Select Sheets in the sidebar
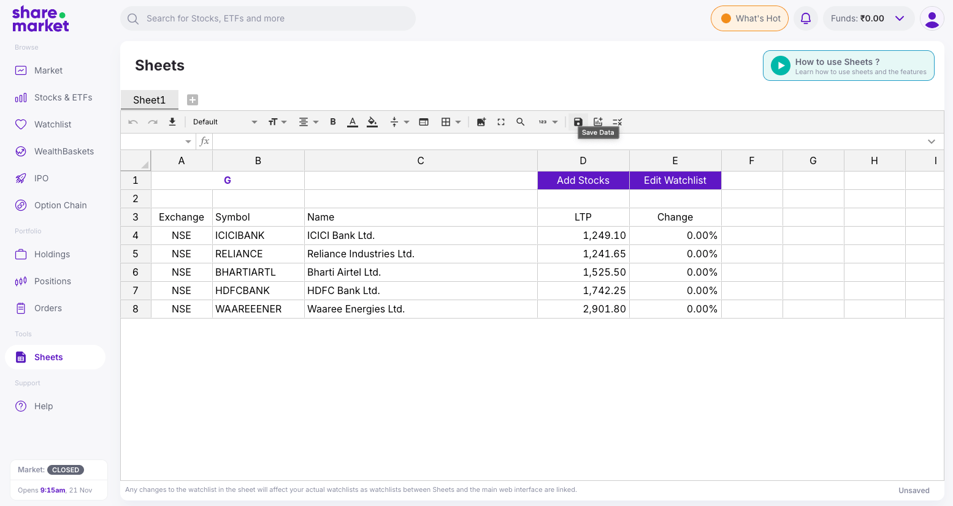The height and width of the screenshot is (506, 953). [x=55, y=357]
